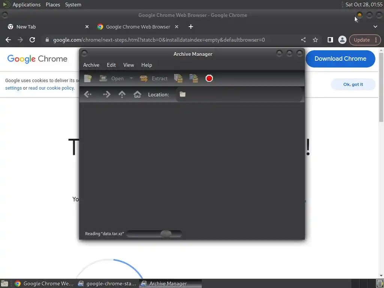Open the System menu in top panel
Screen dimensions: 384x288
[73, 4]
